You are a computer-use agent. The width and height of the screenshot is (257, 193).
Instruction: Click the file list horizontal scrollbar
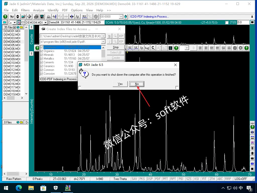point(13,98)
